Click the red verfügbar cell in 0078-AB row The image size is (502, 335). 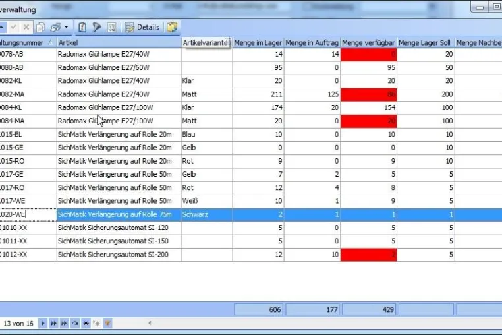368,55
